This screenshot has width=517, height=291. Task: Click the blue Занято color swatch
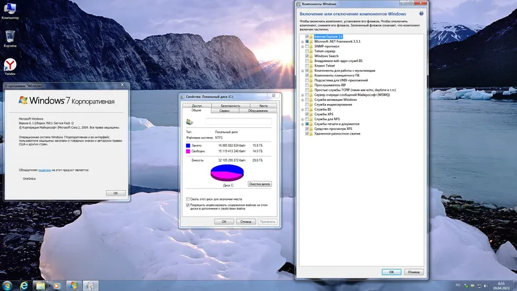[188, 145]
